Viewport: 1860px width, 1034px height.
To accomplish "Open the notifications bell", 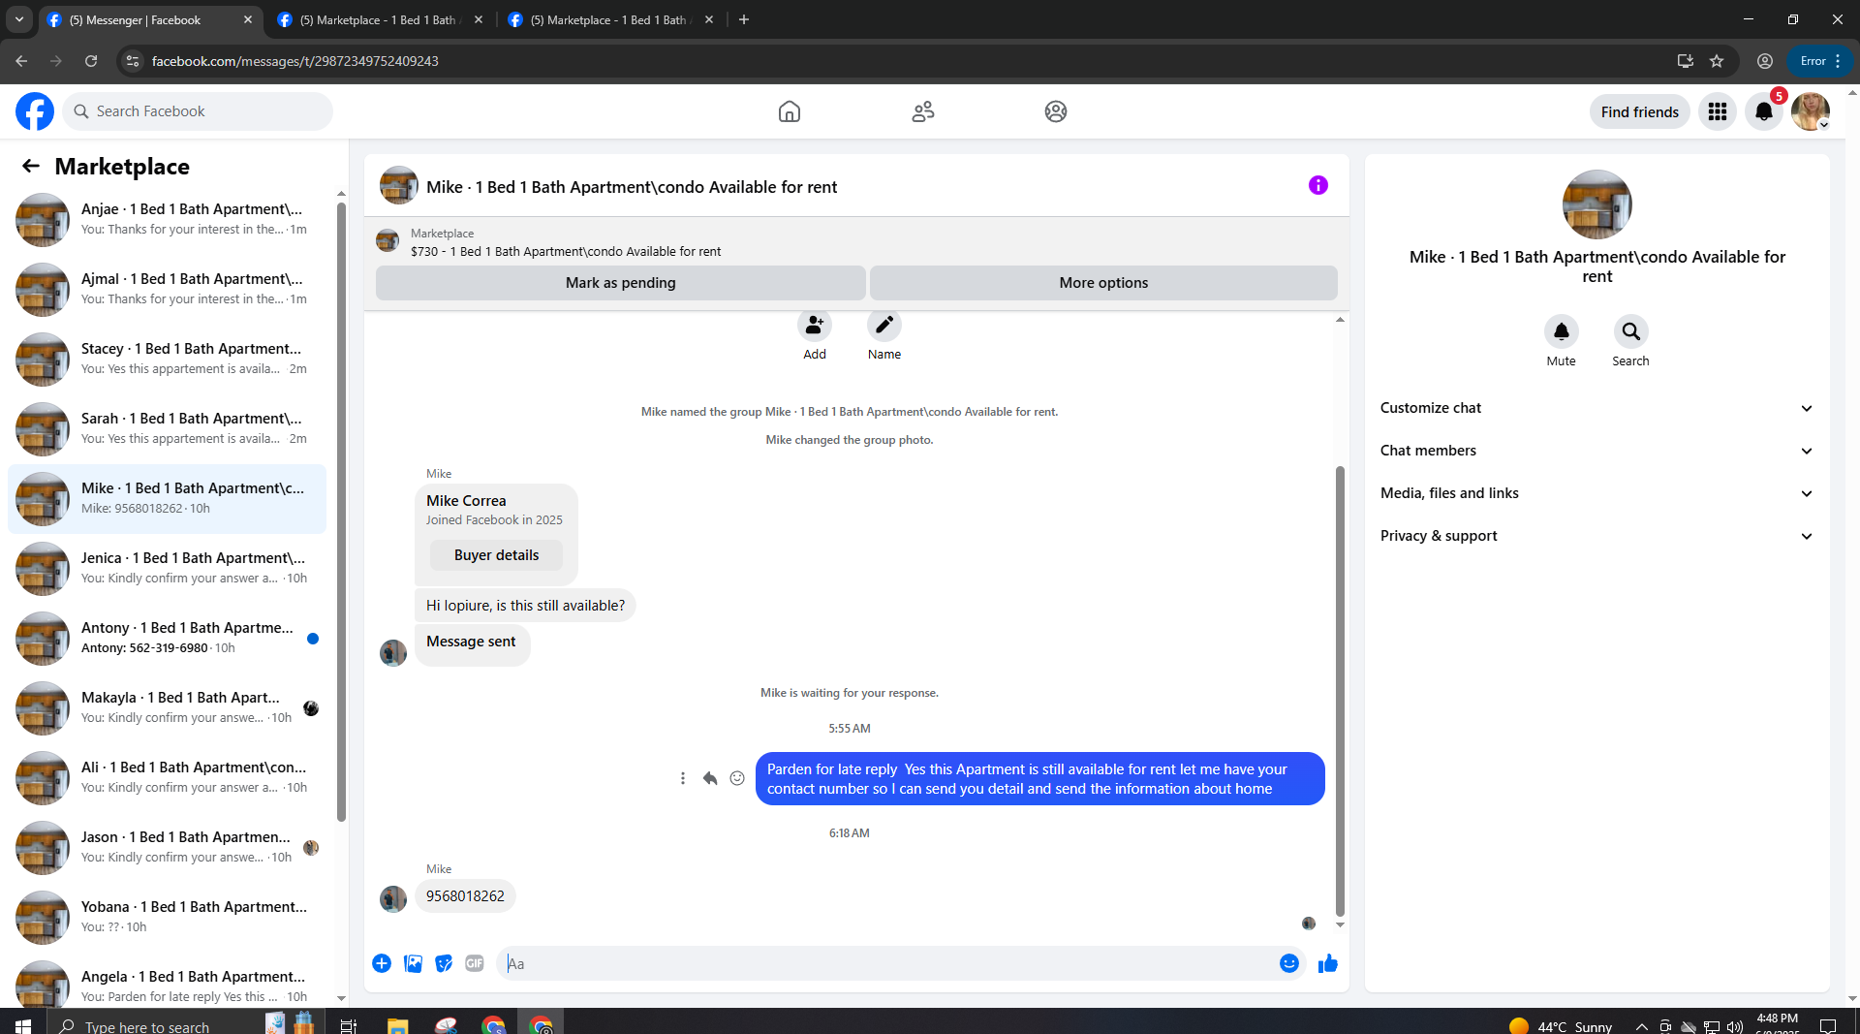I will pyautogui.click(x=1764, y=111).
